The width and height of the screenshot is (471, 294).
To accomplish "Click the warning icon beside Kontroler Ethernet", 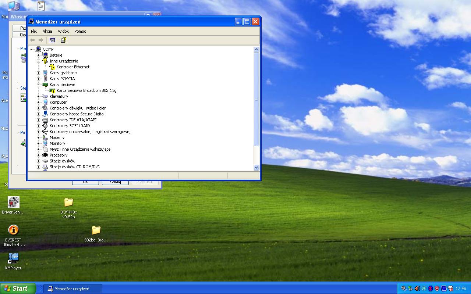I will [x=52, y=67].
